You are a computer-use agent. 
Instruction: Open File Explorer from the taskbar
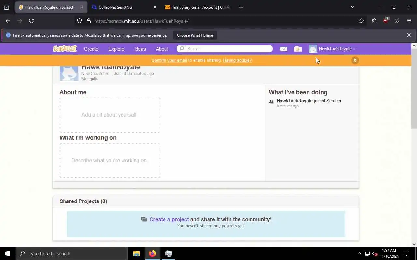(x=136, y=253)
